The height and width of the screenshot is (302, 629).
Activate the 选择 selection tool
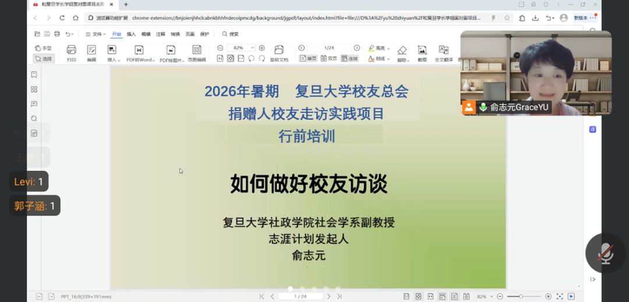(x=43, y=59)
